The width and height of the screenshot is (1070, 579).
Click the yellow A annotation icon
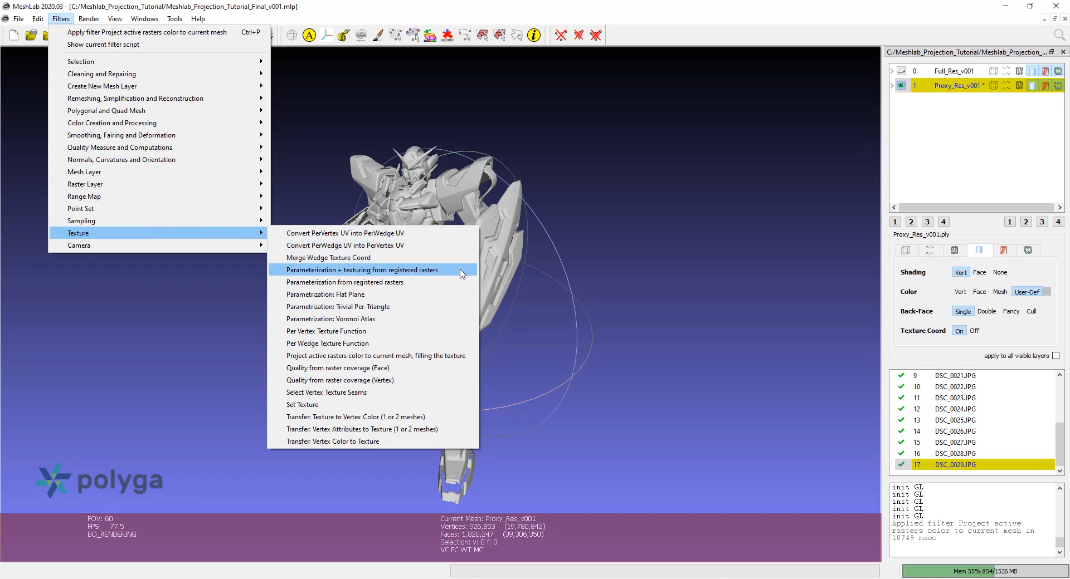[x=309, y=36]
